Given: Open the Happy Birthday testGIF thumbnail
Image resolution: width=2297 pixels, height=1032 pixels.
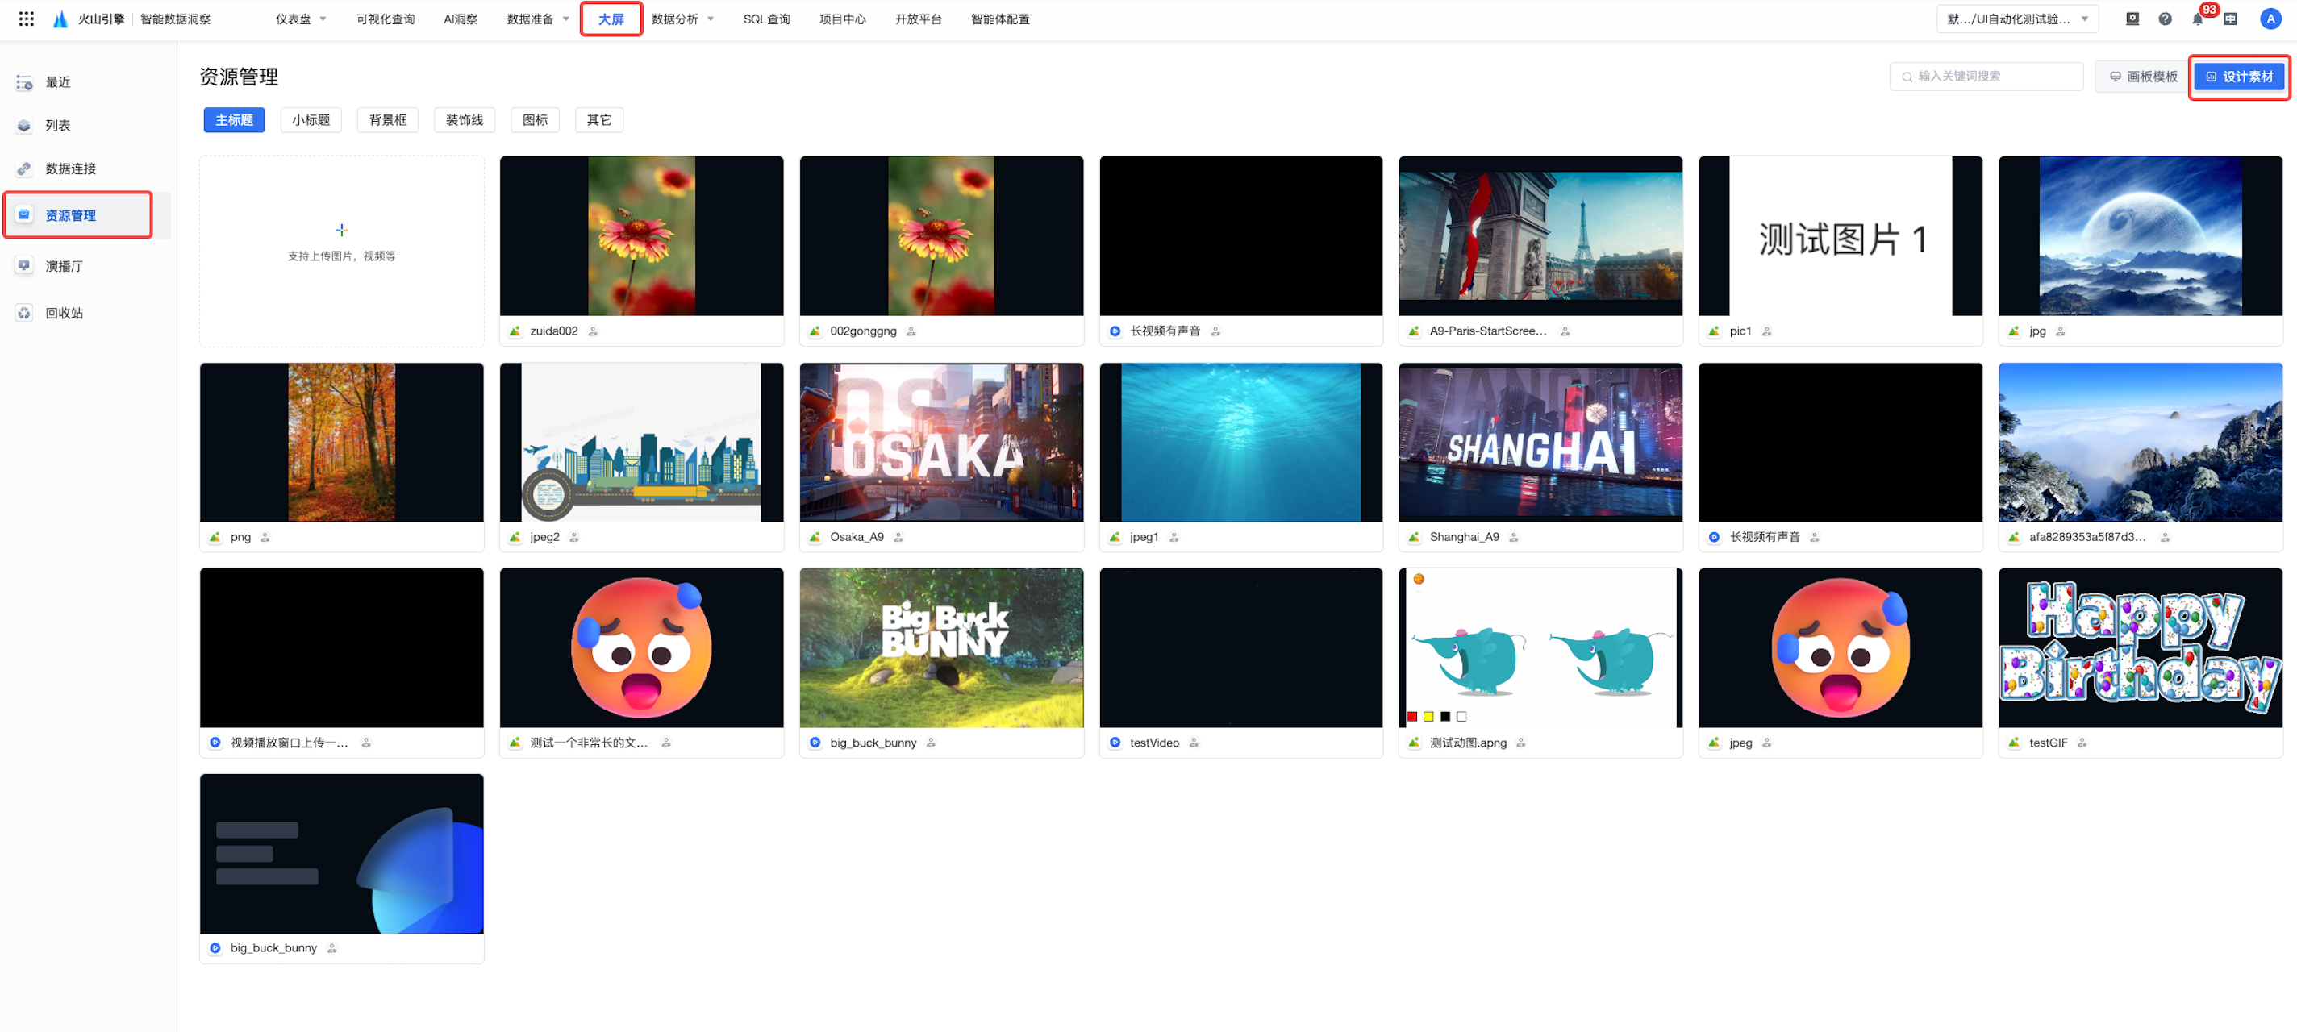Looking at the screenshot, I should 2140,648.
